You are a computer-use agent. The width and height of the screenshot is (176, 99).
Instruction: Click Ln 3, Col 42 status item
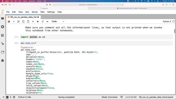[x=131, y=97]
